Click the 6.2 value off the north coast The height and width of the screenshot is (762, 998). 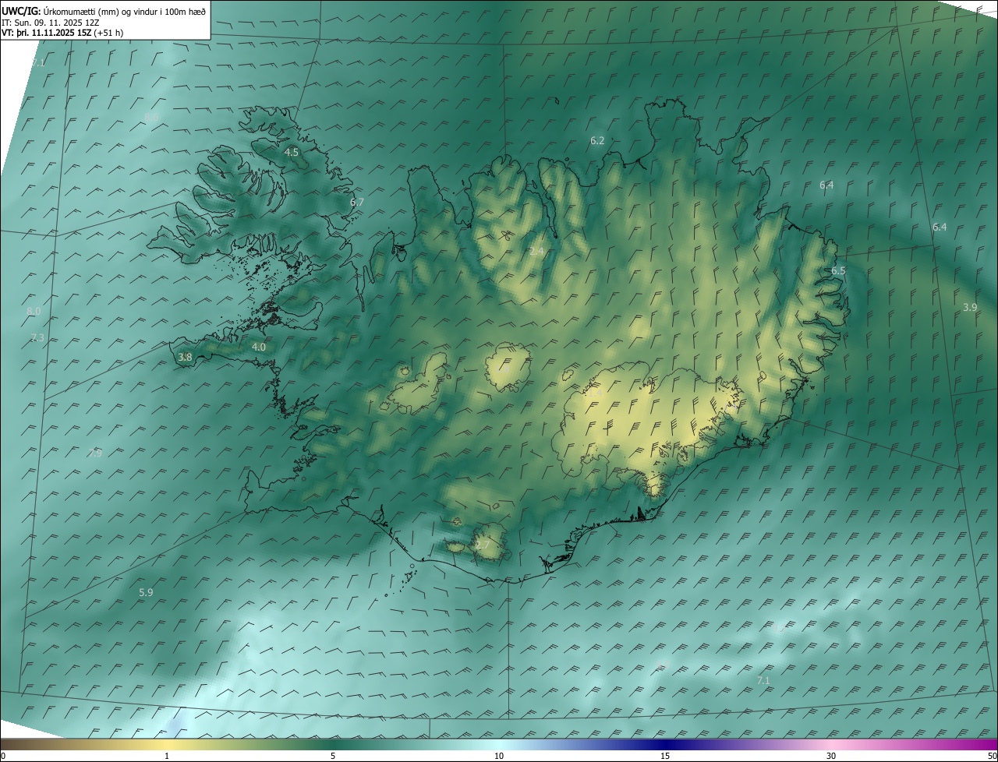(597, 140)
